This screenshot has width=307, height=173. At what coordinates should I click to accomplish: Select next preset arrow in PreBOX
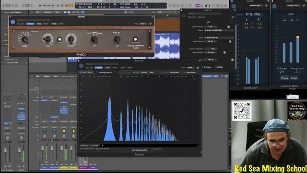coord(23,24)
